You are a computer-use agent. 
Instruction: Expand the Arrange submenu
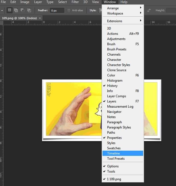[x=123, y=8]
